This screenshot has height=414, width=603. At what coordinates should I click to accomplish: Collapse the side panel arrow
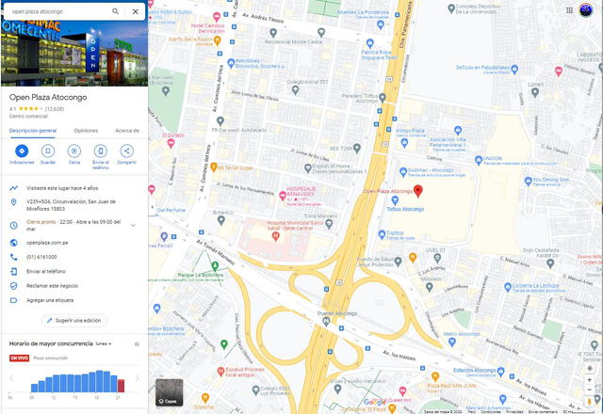(152, 207)
